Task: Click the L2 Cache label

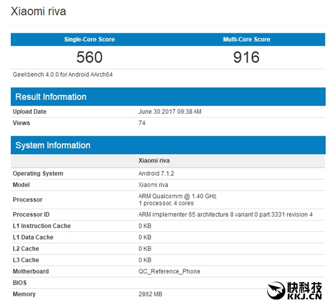Action: click(26, 249)
